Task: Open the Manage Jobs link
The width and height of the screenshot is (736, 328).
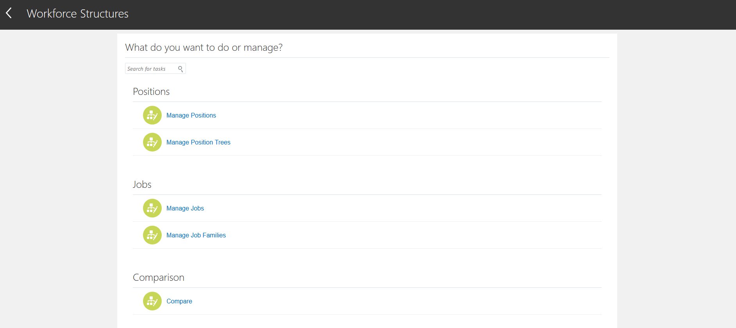Action: click(185, 208)
